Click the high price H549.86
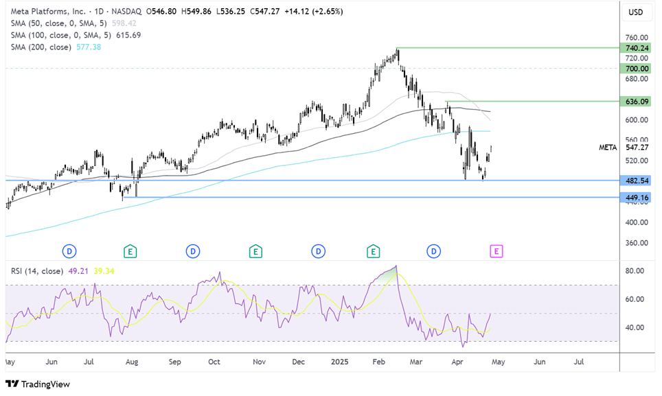 [196, 12]
